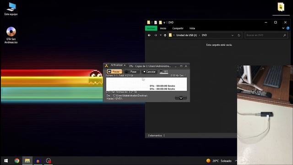This screenshot has width=293, height=165.
Task: Refresh the DVD folder view
Action: pos(239,35)
